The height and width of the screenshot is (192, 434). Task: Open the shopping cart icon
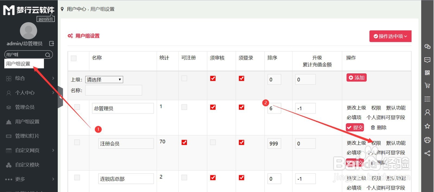tap(427, 86)
